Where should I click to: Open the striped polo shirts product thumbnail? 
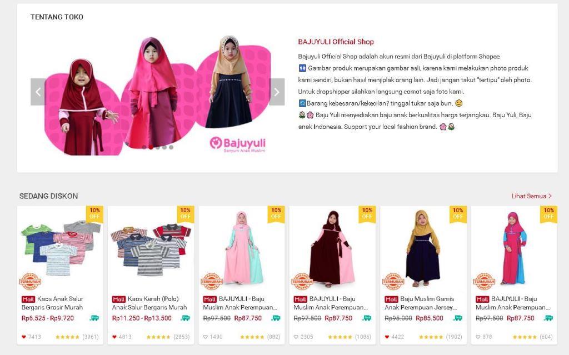(151, 249)
